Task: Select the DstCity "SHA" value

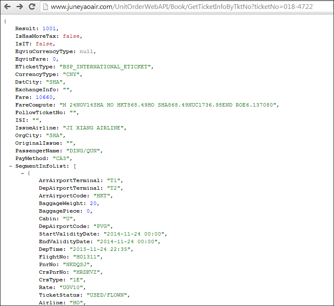Action: coord(54,82)
